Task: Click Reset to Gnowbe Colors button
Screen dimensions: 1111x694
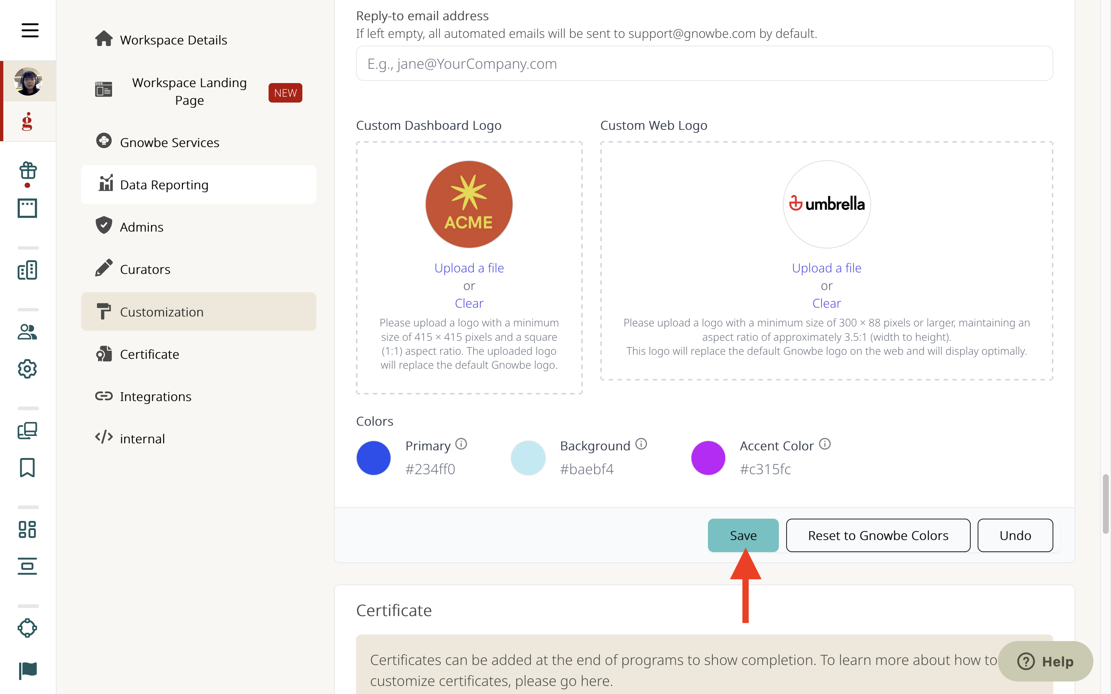Action: tap(878, 535)
